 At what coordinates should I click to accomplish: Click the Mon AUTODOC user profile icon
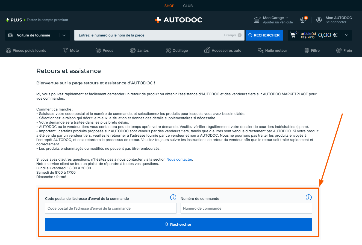319,20
